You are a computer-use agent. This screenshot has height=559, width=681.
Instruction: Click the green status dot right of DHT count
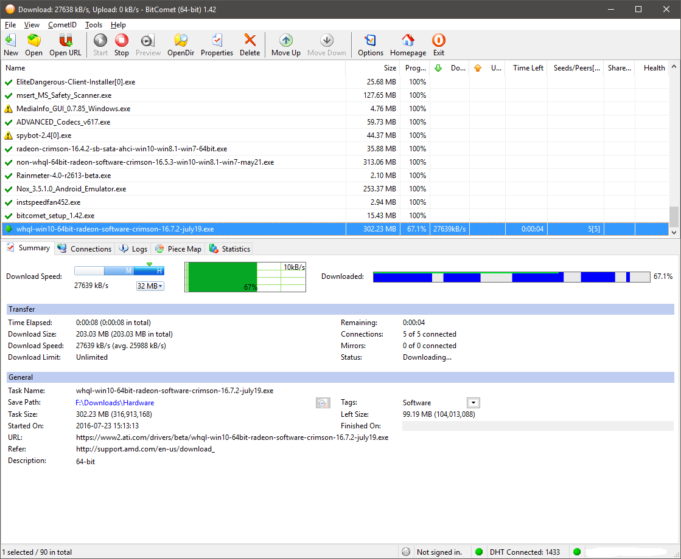tap(577, 552)
